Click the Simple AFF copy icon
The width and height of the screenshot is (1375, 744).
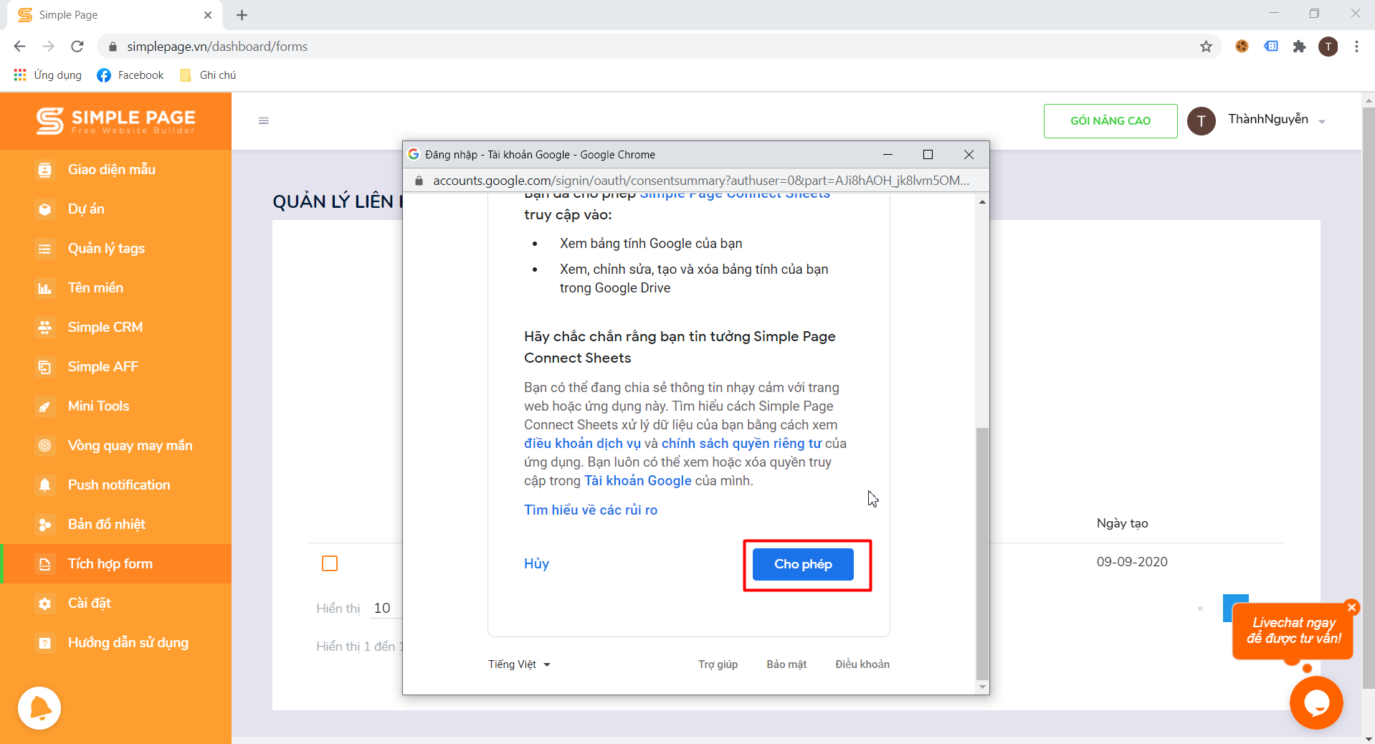pyautogui.click(x=44, y=367)
